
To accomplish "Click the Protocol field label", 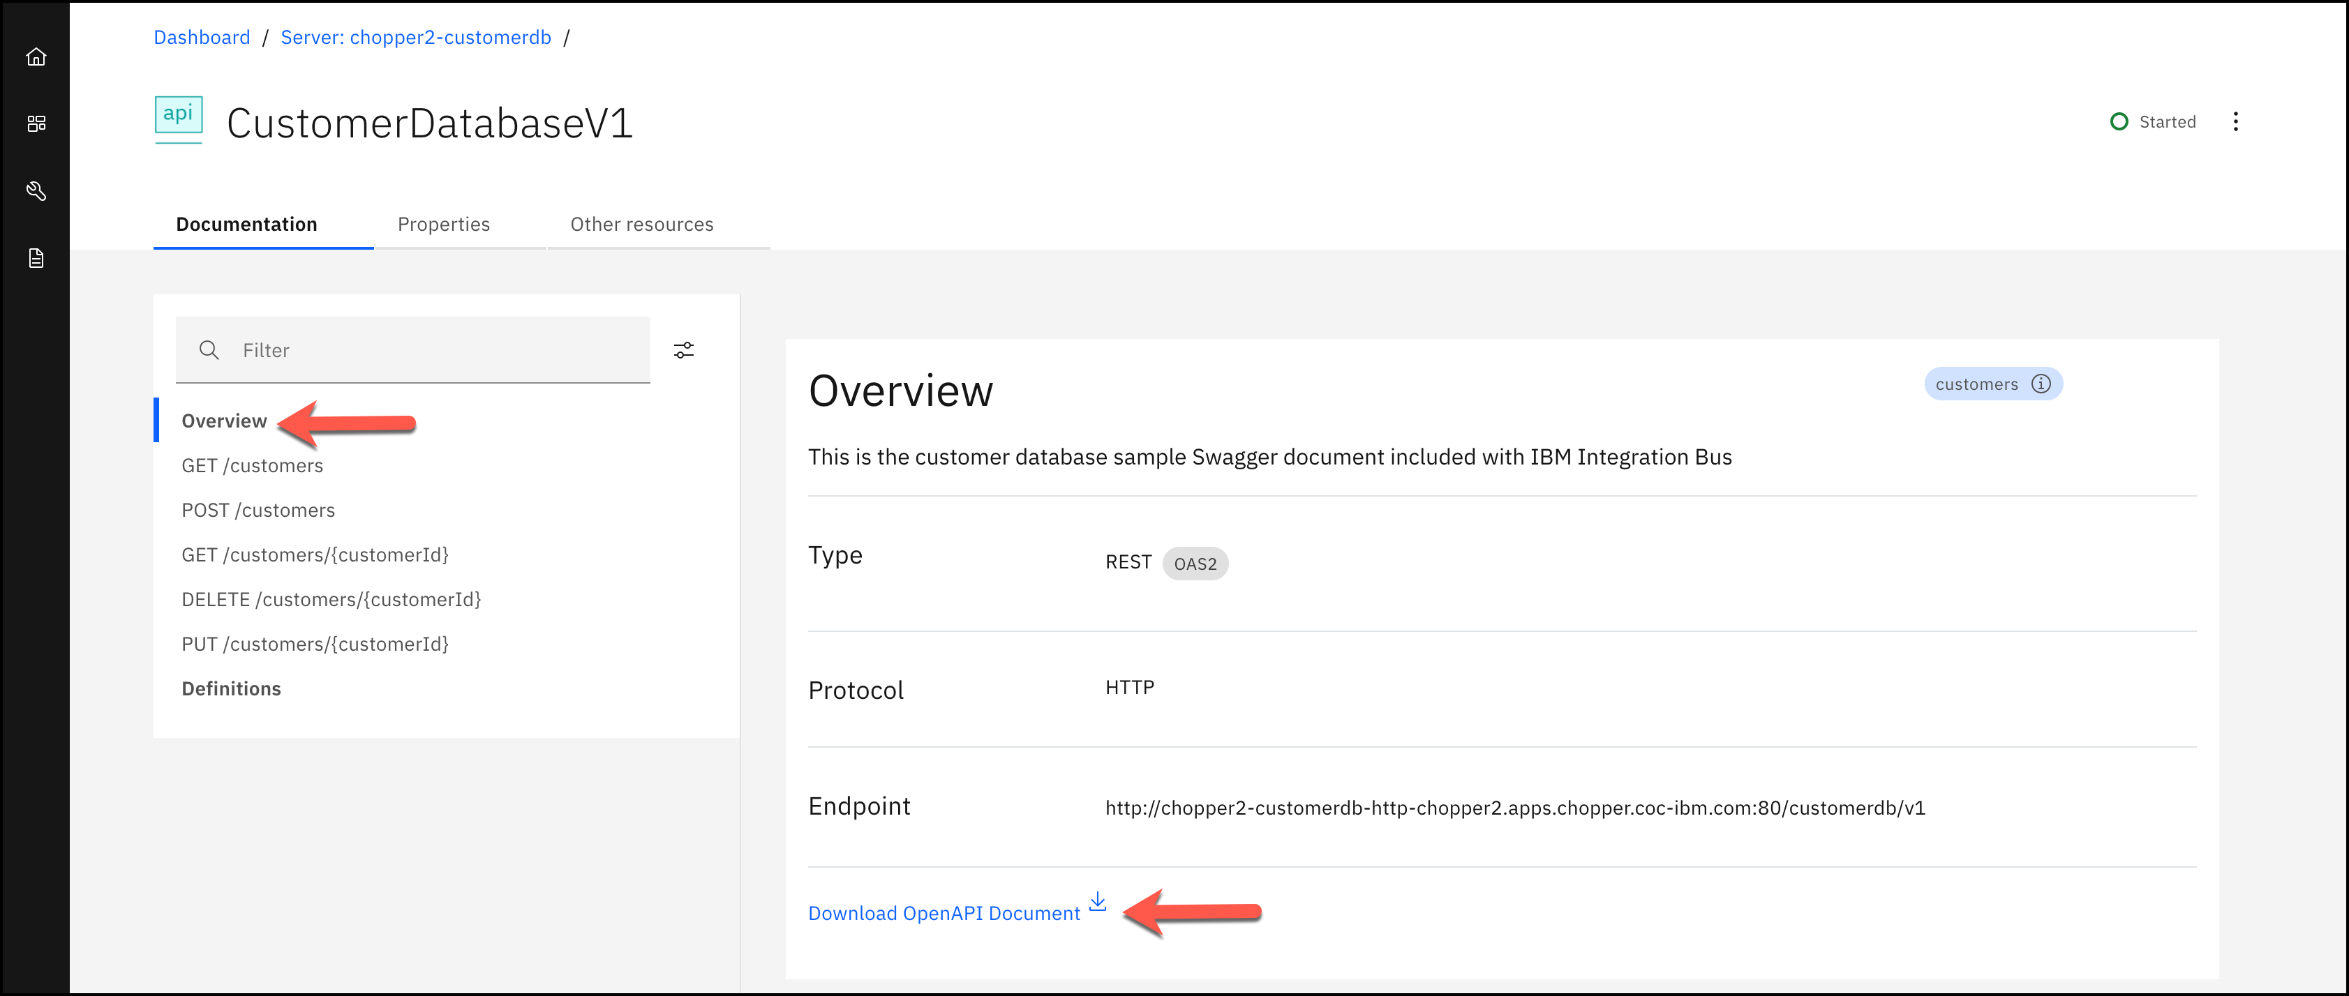I will 856,691.
